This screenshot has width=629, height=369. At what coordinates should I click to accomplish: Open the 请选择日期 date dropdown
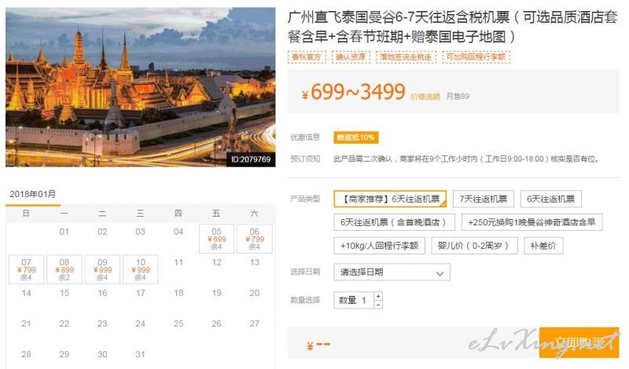point(392,272)
